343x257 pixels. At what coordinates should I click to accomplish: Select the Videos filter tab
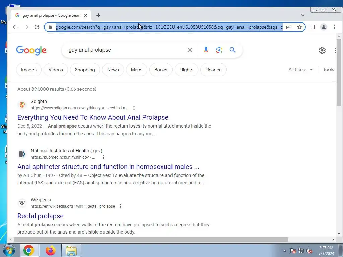click(56, 70)
